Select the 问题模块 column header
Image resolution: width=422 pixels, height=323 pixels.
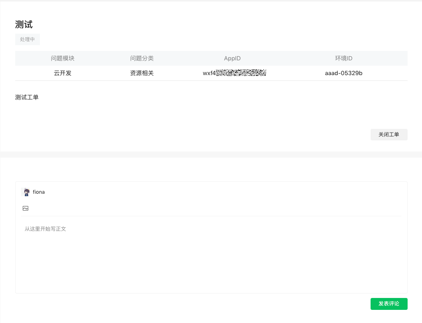[x=63, y=58]
